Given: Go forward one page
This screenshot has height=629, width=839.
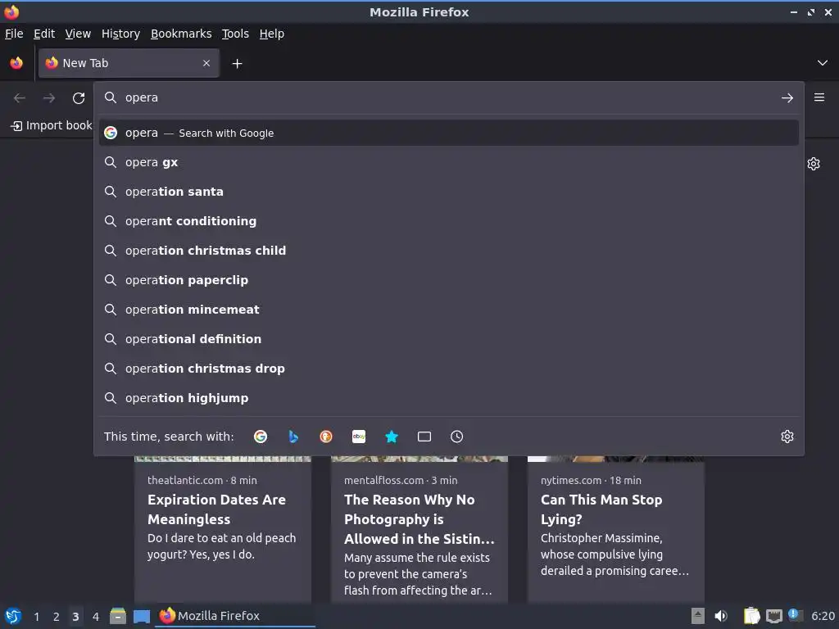Looking at the screenshot, I should point(49,98).
